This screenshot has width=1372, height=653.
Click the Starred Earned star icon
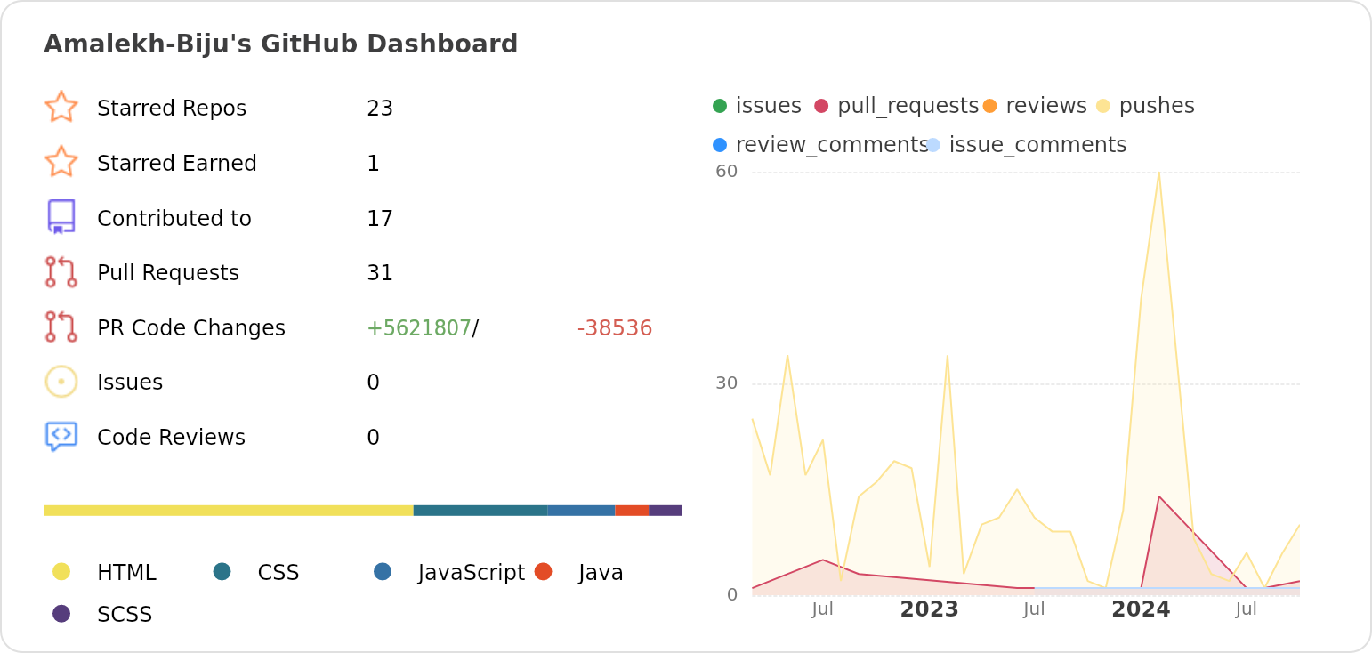click(x=61, y=162)
